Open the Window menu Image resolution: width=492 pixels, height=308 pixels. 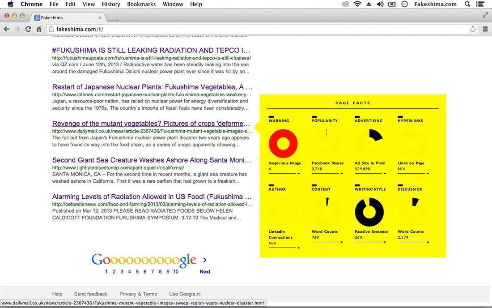coord(173,4)
